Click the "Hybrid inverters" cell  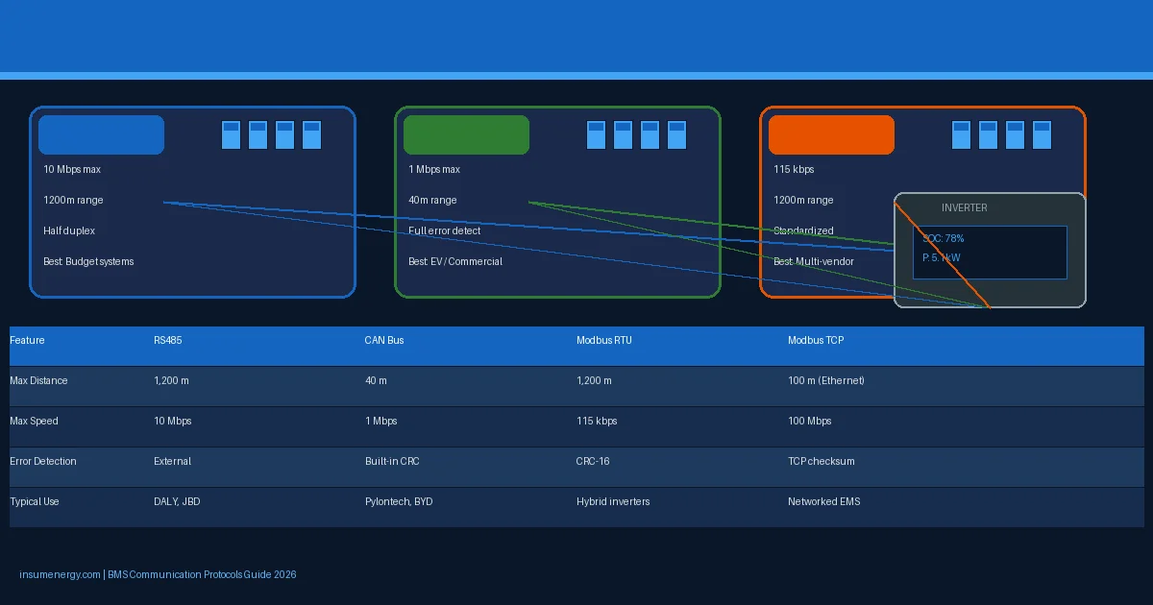[x=613, y=501]
